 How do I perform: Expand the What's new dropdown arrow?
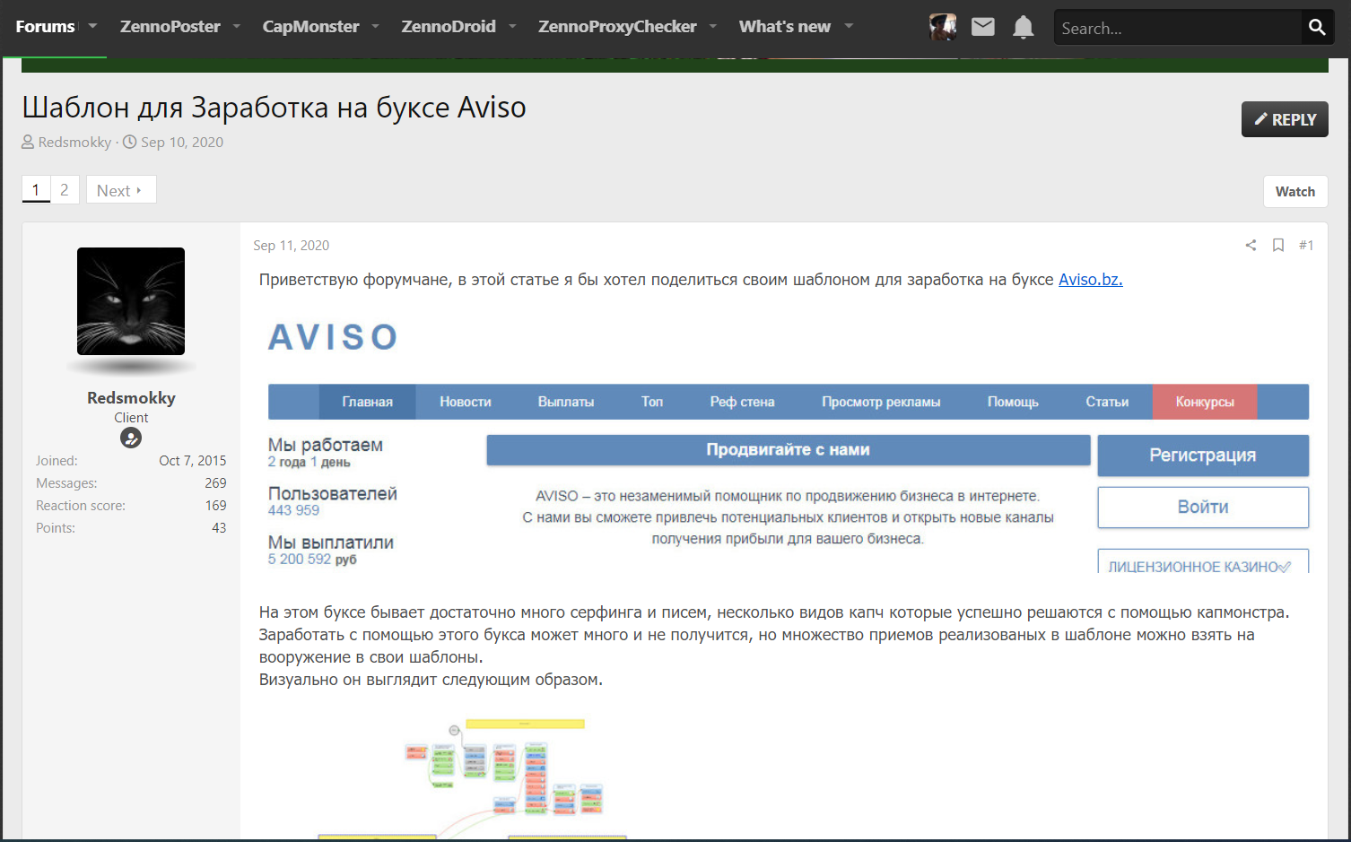849,27
